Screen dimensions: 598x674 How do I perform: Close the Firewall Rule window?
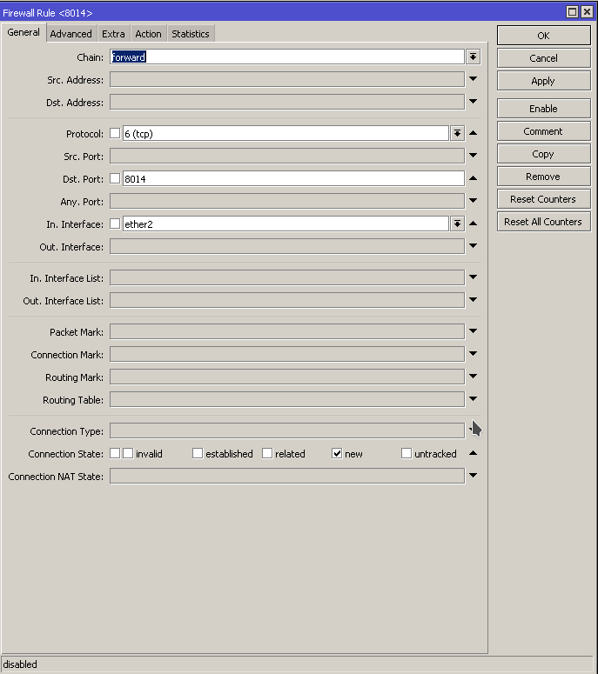587,11
